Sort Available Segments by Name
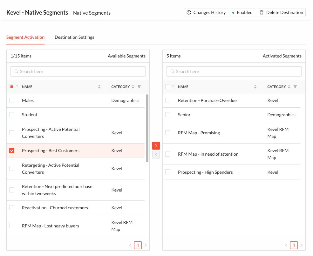The image size is (313, 256). pos(99,87)
